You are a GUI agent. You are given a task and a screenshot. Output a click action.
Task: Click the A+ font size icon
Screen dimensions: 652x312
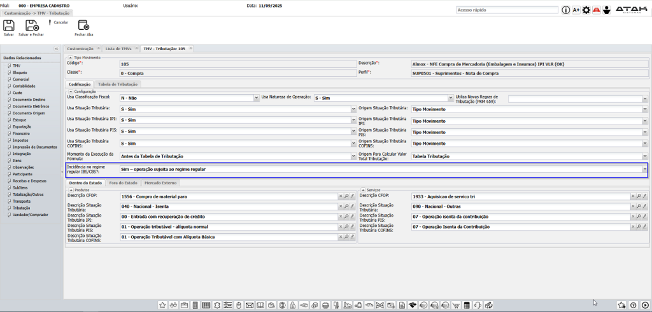(576, 10)
